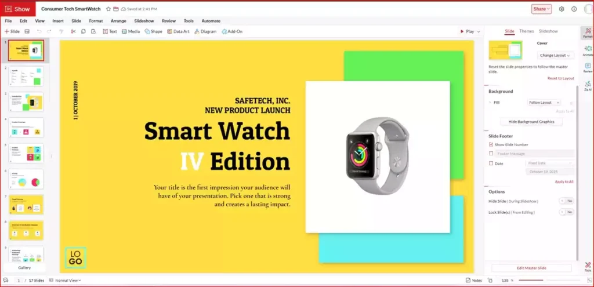
Task: Enable the Date checkbox
Action: [x=491, y=164]
